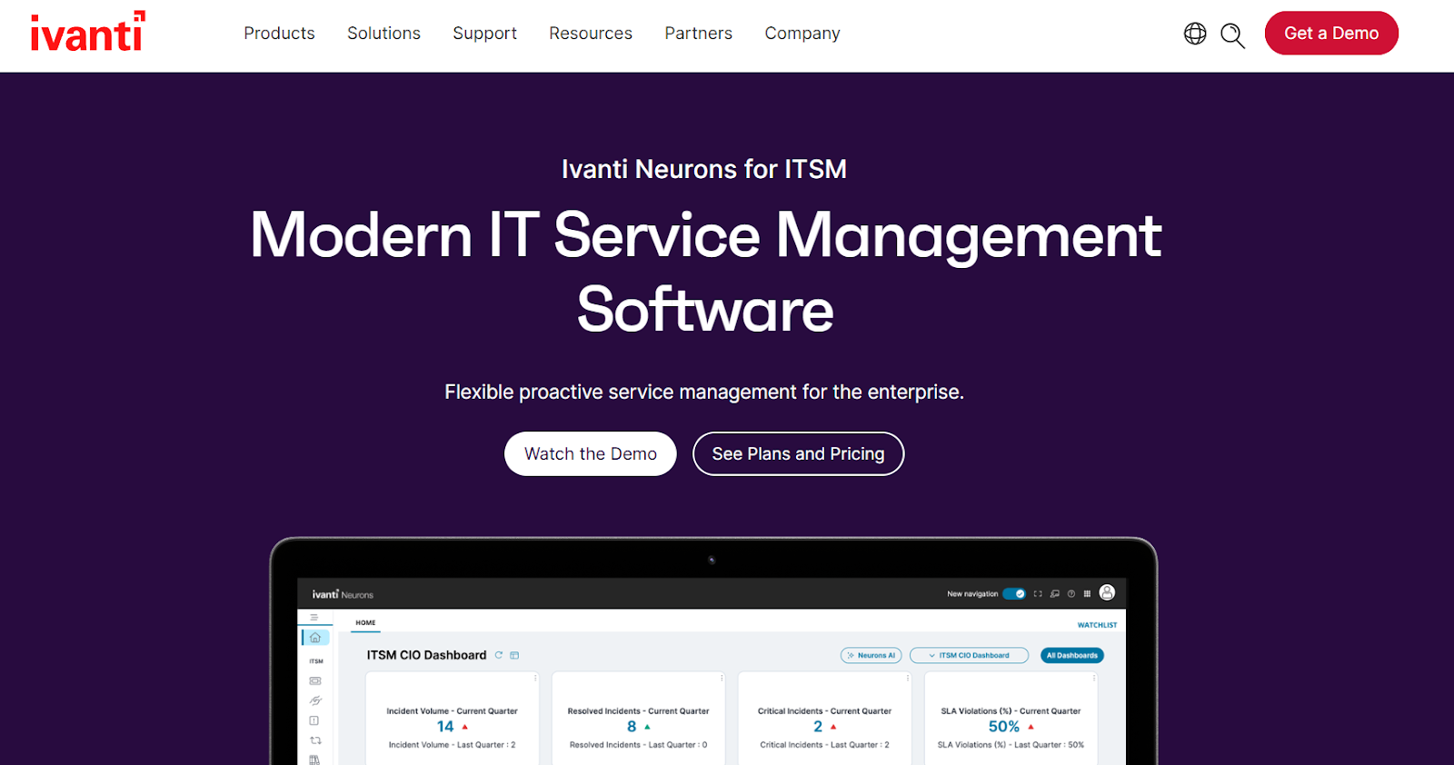The width and height of the screenshot is (1454, 765).
Task: Open site search with magnifier icon
Action: (1232, 35)
